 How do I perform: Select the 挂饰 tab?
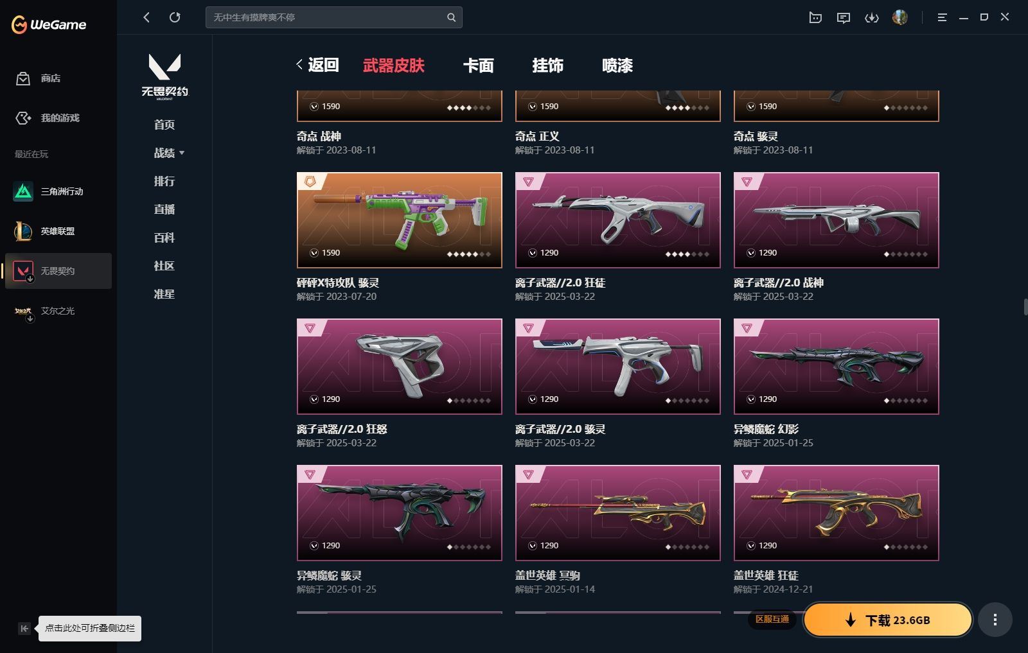pos(548,65)
